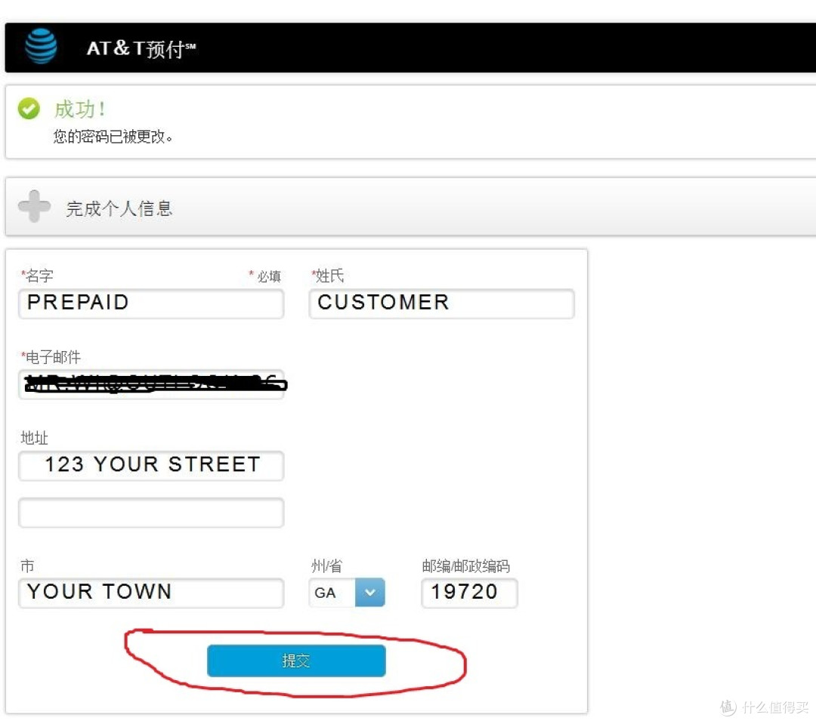
Task: Click the 成功! heading text
Action: (81, 109)
